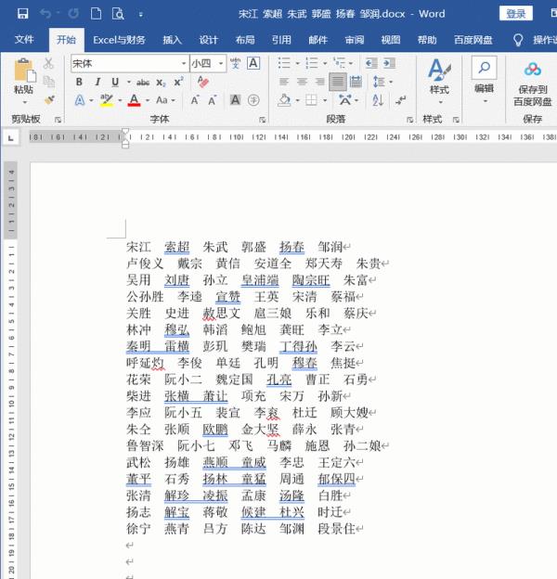Click the Redo icon in title bar

point(73,14)
